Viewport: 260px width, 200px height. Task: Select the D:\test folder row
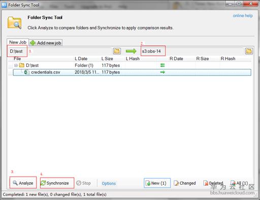click(129, 65)
